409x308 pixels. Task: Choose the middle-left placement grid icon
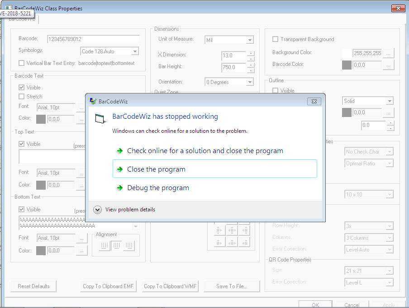(x=219, y=230)
